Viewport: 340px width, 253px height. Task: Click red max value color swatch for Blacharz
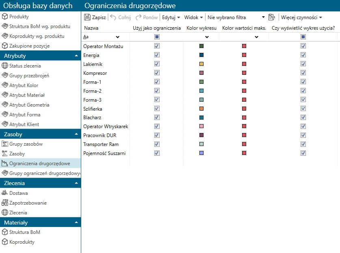click(244, 118)
